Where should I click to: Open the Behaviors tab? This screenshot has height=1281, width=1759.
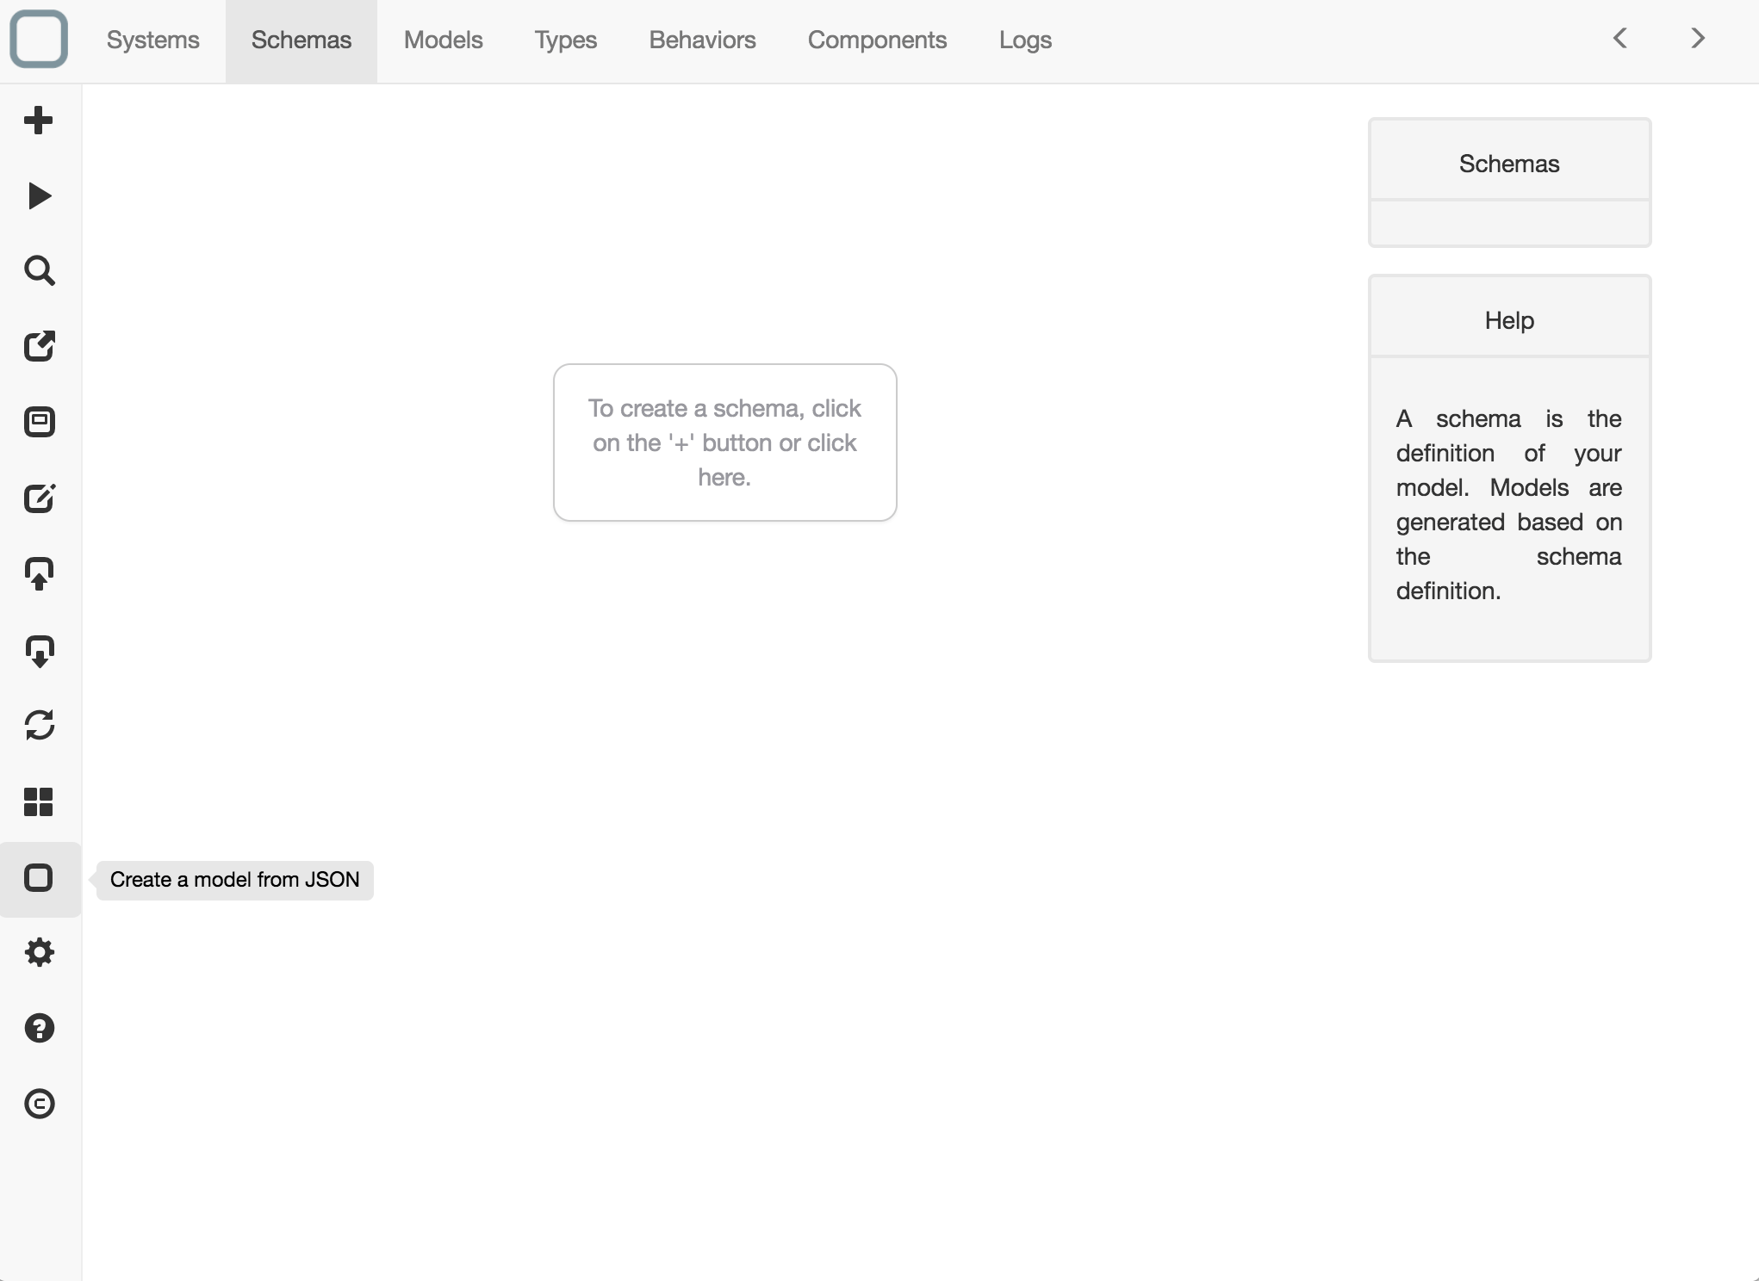point(702,40)
